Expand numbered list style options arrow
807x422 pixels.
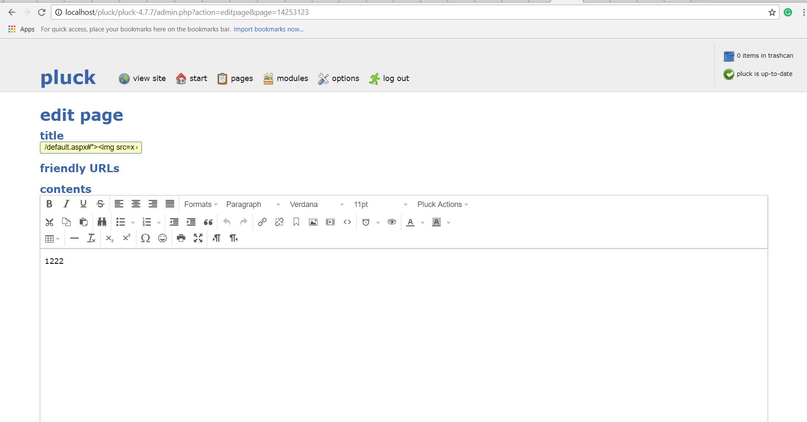[x=159, y=222]
